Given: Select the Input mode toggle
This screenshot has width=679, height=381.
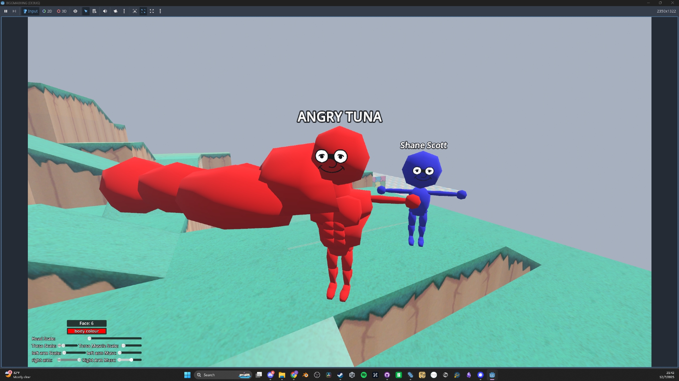Looking at the screenshot, I should pos(31,11).
